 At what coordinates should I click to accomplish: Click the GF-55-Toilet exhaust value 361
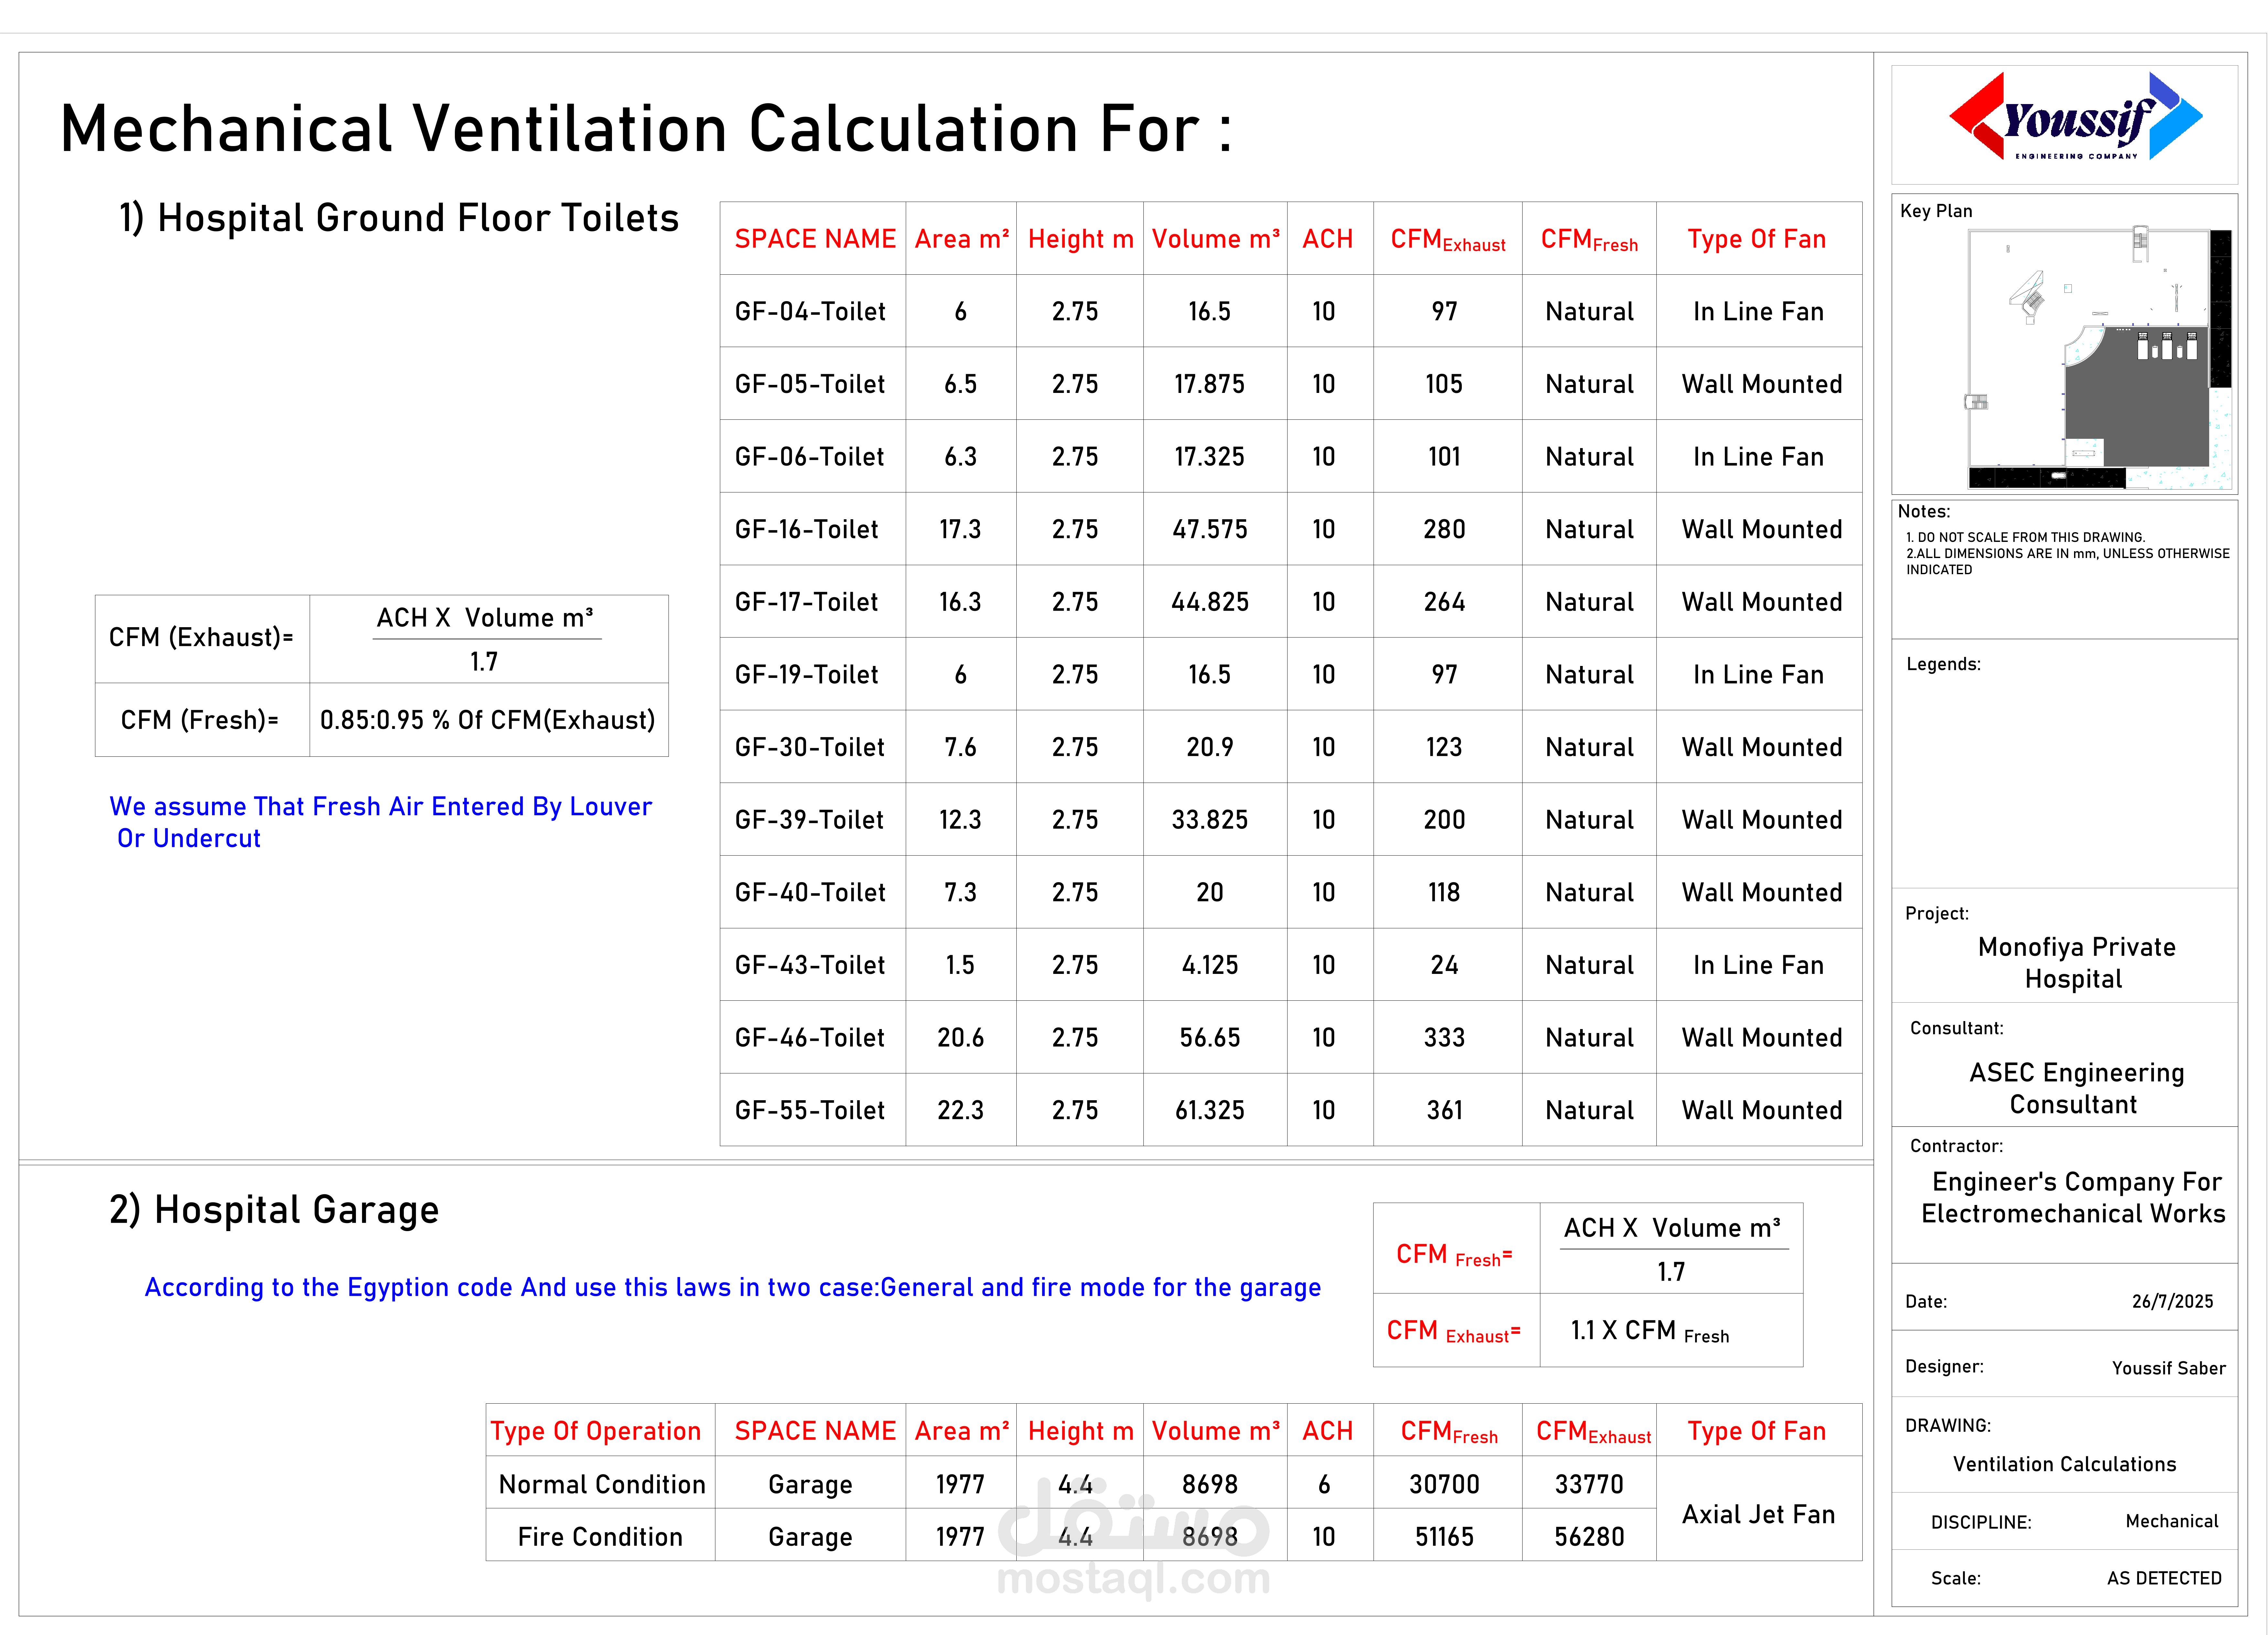point(1444,1110)
